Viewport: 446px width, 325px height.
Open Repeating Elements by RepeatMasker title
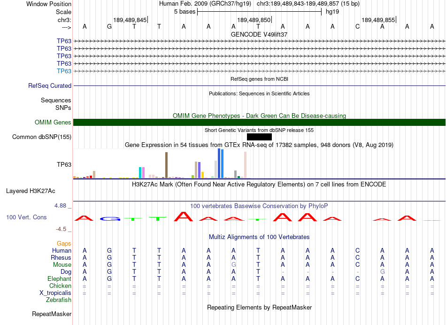[x=259, y=307]
